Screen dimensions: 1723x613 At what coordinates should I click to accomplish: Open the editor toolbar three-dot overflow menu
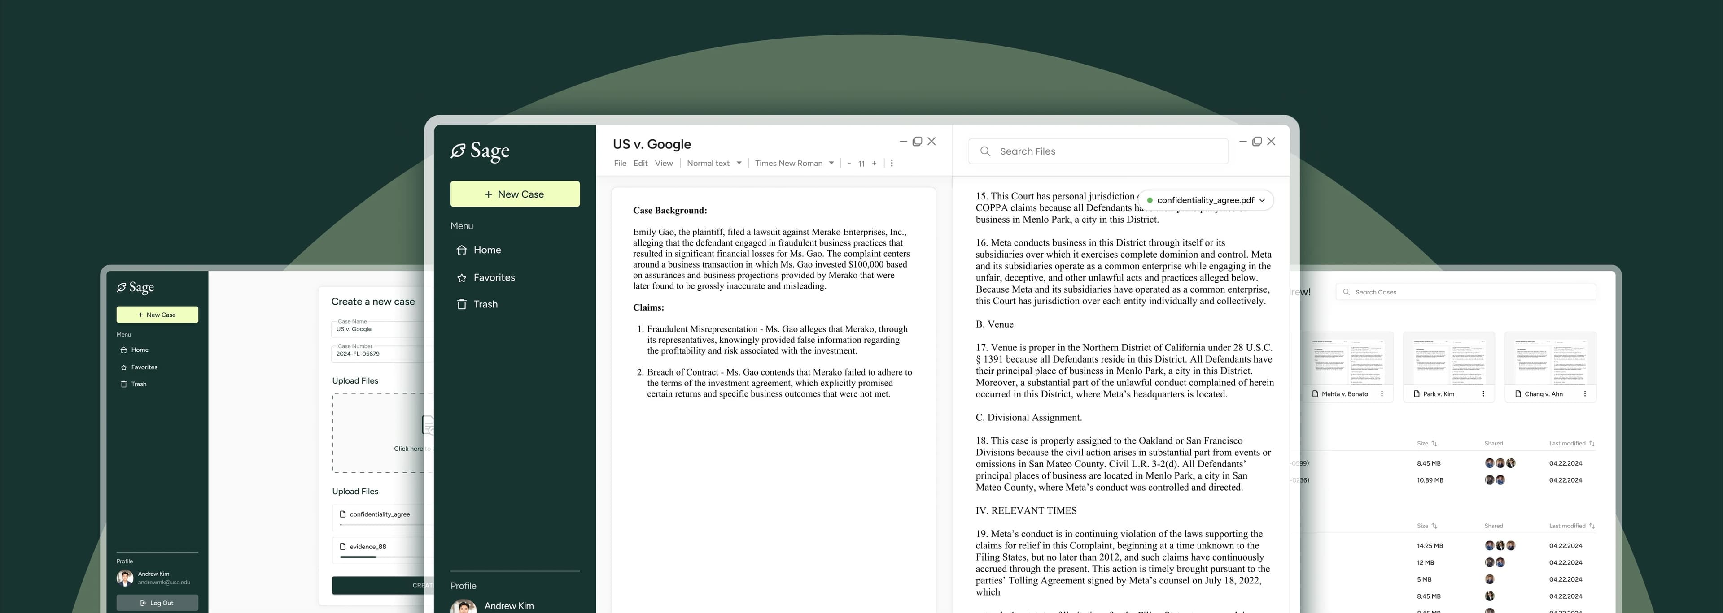pyautogui.click(x=892, y=163)
